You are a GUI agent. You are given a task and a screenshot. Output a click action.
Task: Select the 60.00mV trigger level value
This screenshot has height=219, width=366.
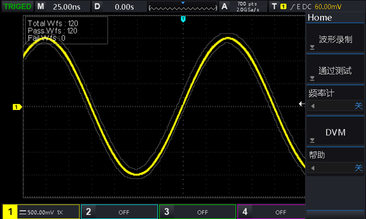coord(328,7)
